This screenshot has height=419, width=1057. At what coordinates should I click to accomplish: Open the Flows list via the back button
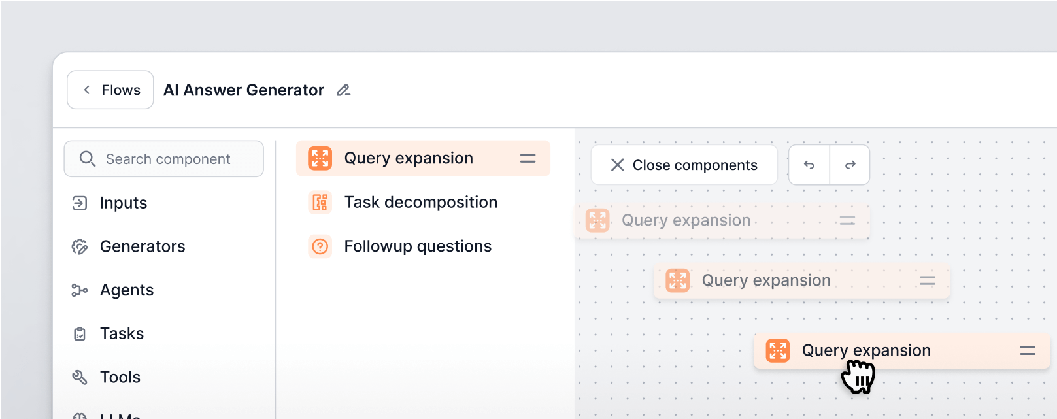(x=110, y=90)
